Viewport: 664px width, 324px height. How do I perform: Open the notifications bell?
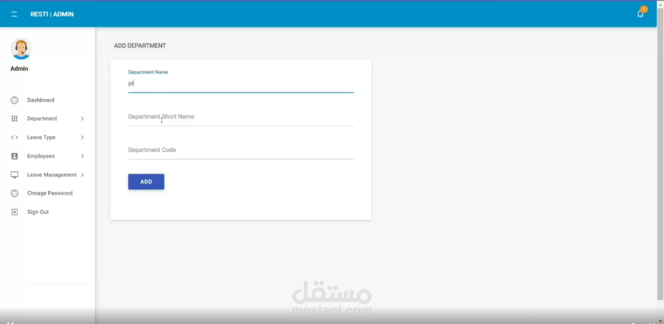[x=640, y=13]
